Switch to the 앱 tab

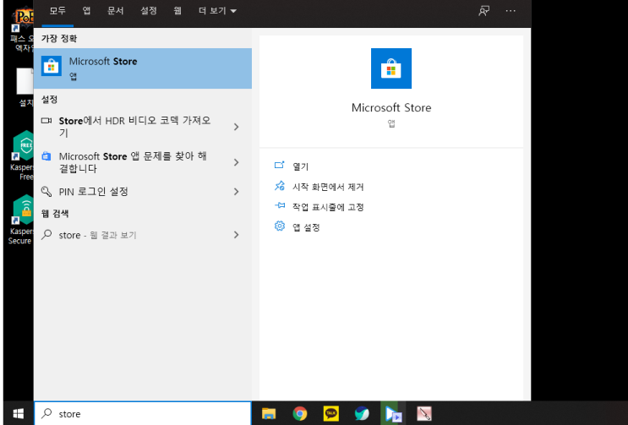[x=86, y=11]
